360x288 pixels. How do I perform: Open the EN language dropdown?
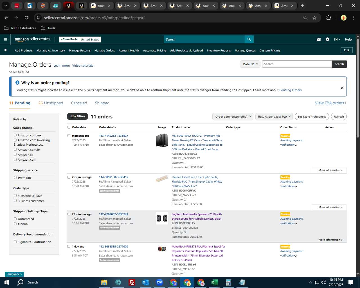337,39
